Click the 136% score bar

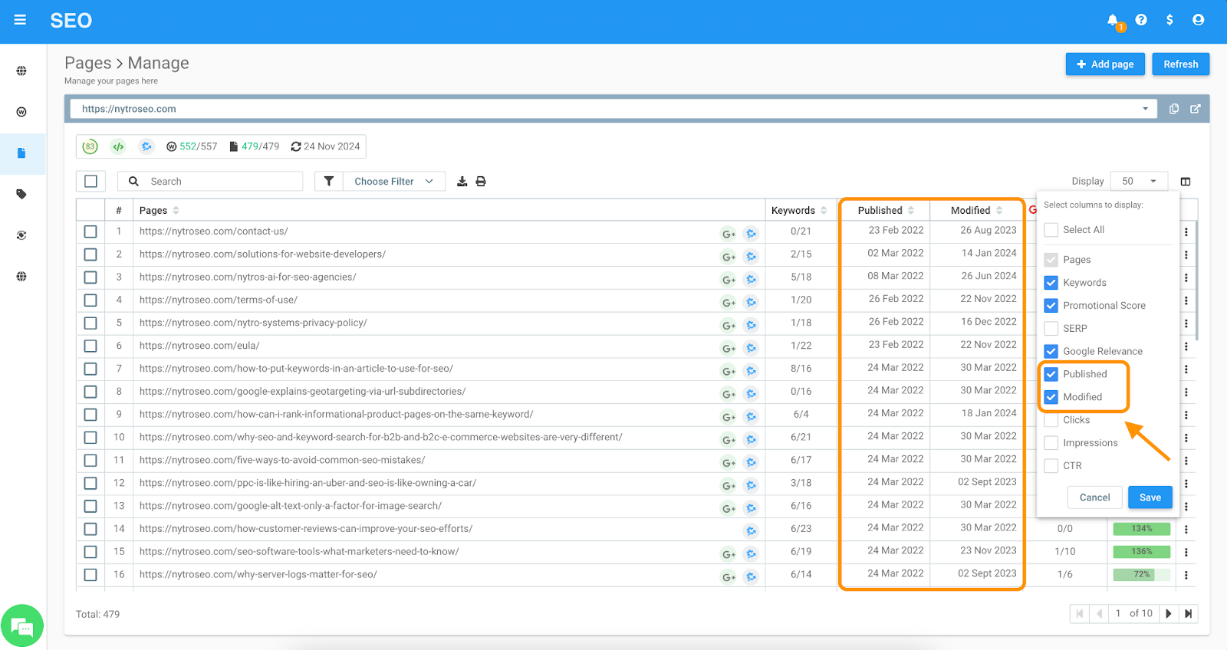click(1142, 552)
